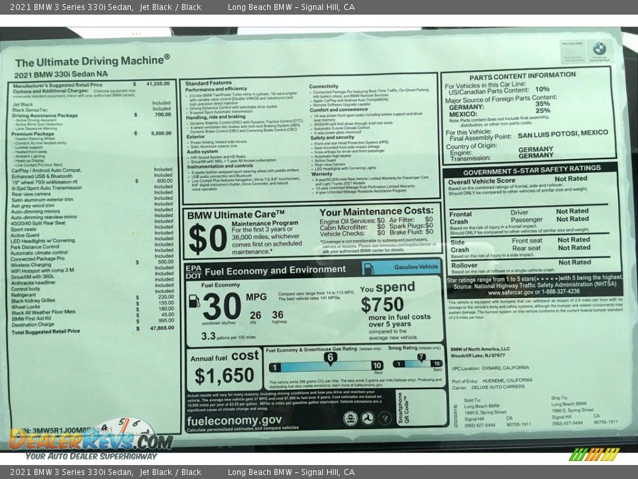Click the 3,200.00 price
This screenshot has height=479, width=638.
(161, 133)
